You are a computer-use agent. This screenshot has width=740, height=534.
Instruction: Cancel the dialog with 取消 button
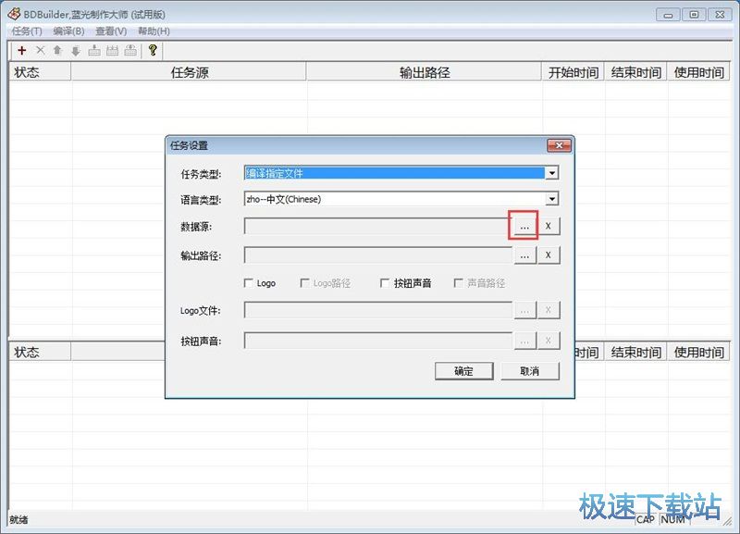(x=529, y=371)
